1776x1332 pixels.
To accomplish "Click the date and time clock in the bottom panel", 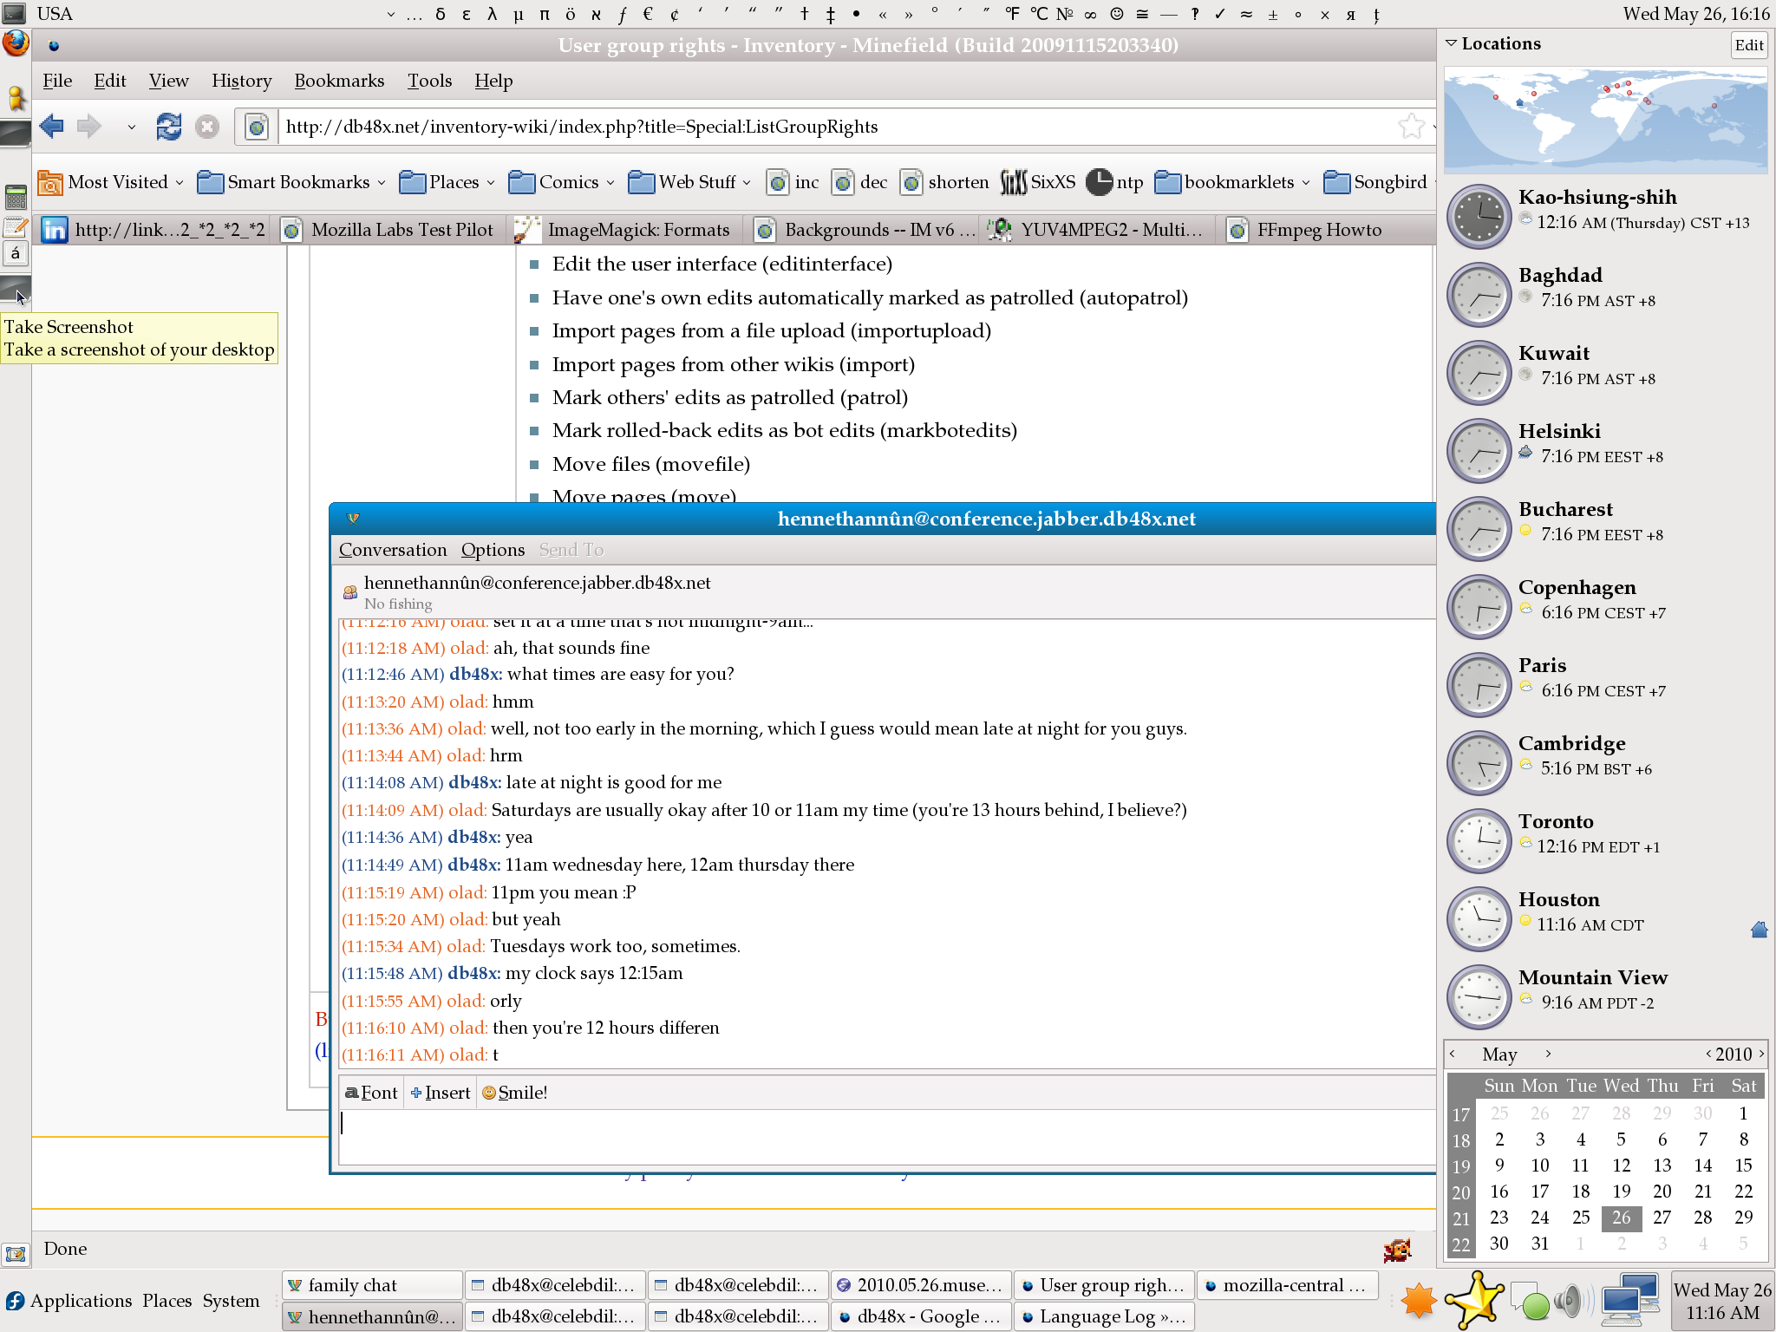I will pyautogui.click(x=1722, y=1301).
